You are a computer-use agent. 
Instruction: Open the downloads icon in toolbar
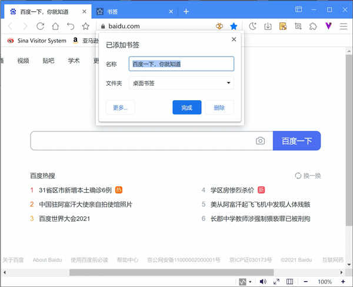[268, 27]
